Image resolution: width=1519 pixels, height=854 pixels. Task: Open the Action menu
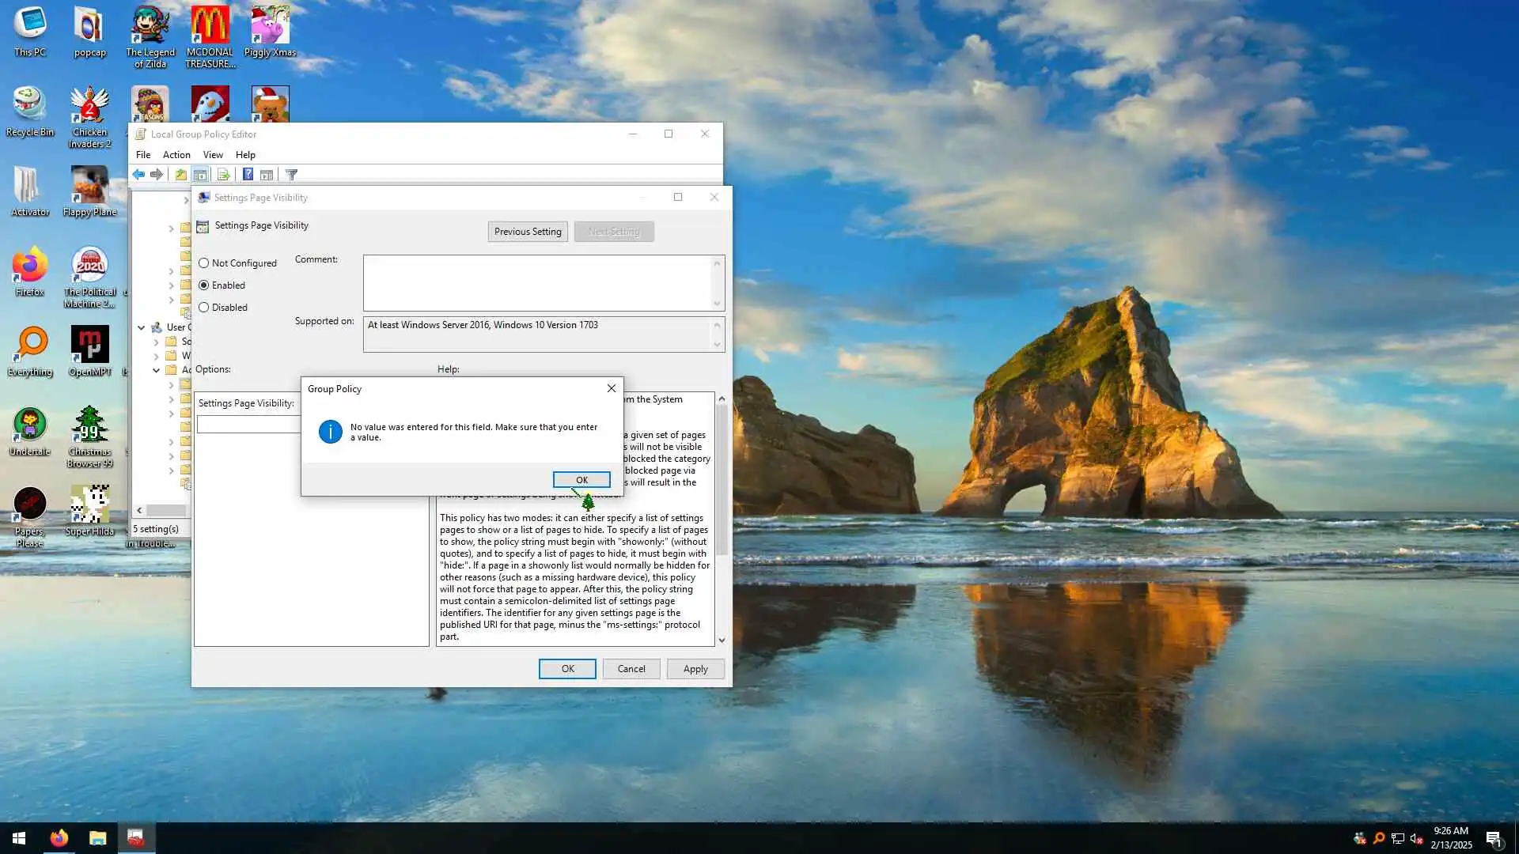[176, 155]
